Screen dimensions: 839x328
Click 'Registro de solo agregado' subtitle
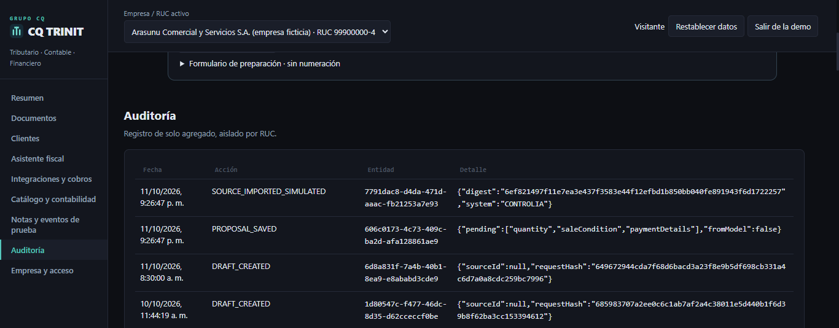click(x=200, y=133)
